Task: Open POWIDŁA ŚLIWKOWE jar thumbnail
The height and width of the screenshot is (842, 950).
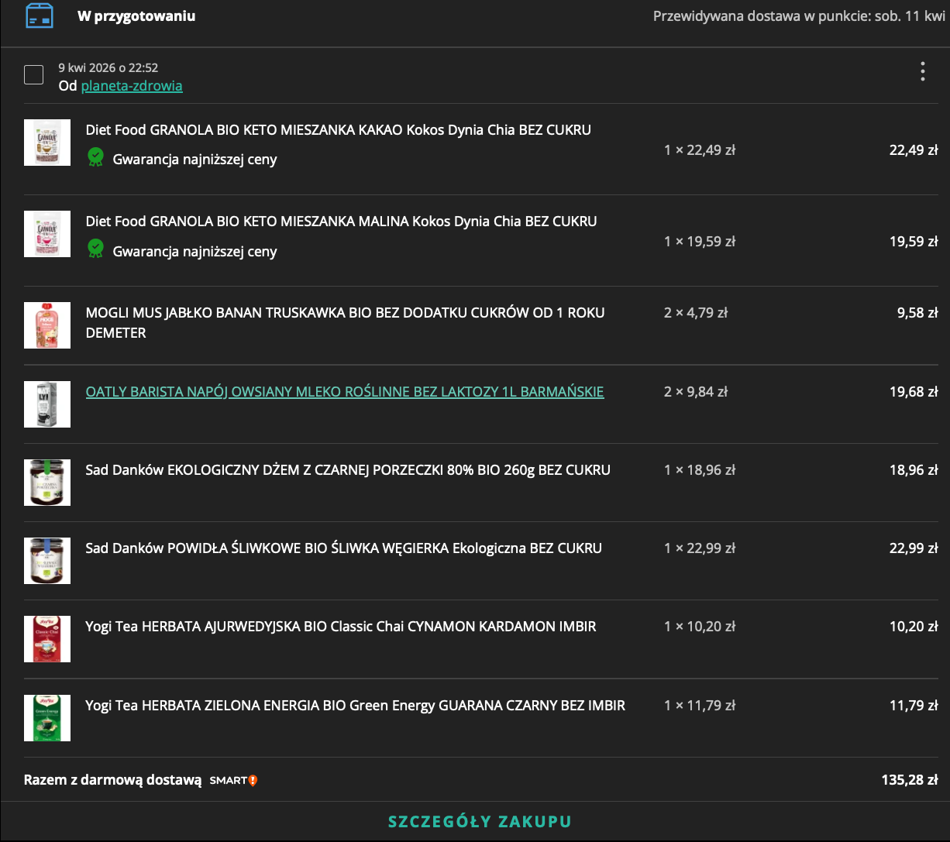Action: point(47,561)
